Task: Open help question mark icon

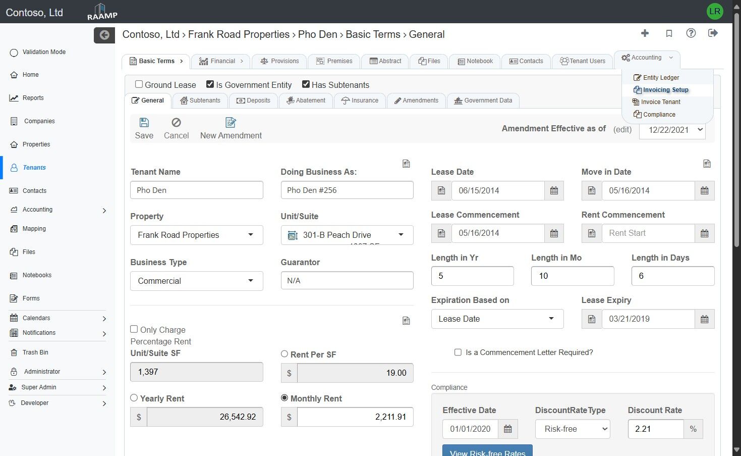Action: coord(691,33)
